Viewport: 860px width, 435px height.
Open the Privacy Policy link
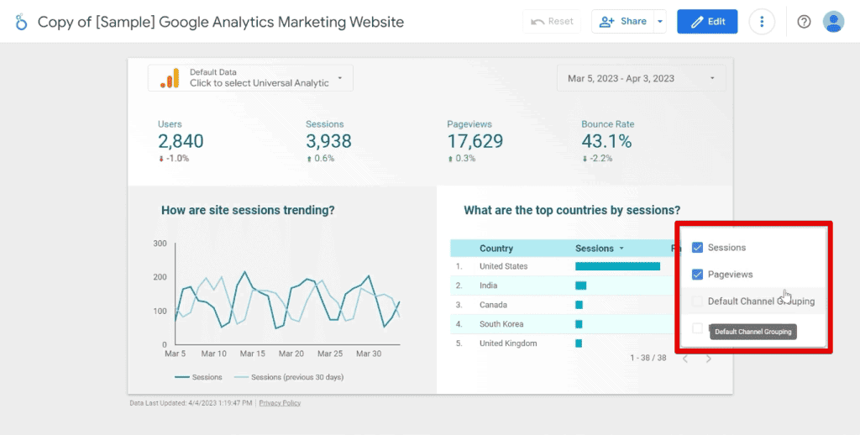tap(280, 403)
